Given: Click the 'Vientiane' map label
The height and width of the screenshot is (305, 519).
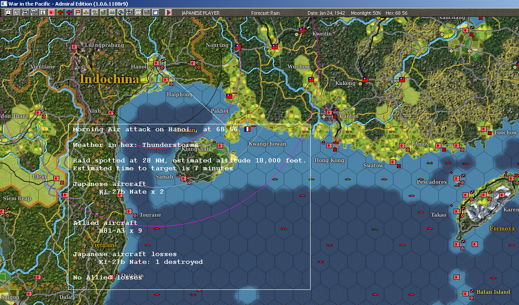Looking at the screenshot, I should 43,67.
